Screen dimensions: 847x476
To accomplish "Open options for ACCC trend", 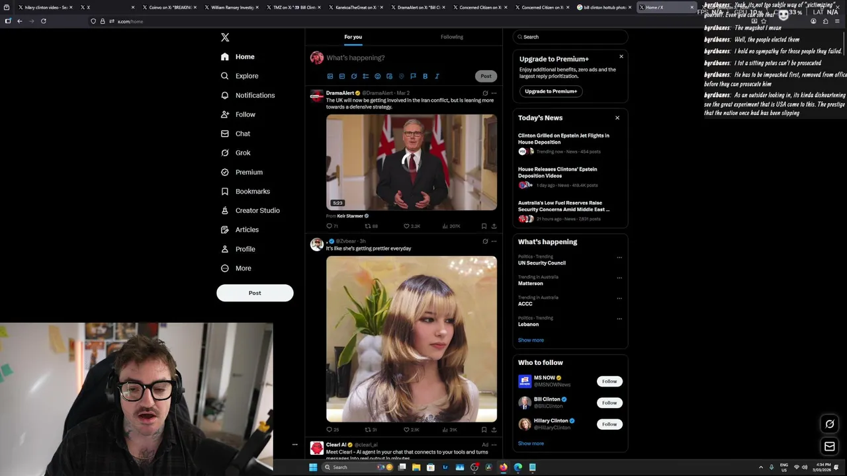I will (x=619, y=298).
